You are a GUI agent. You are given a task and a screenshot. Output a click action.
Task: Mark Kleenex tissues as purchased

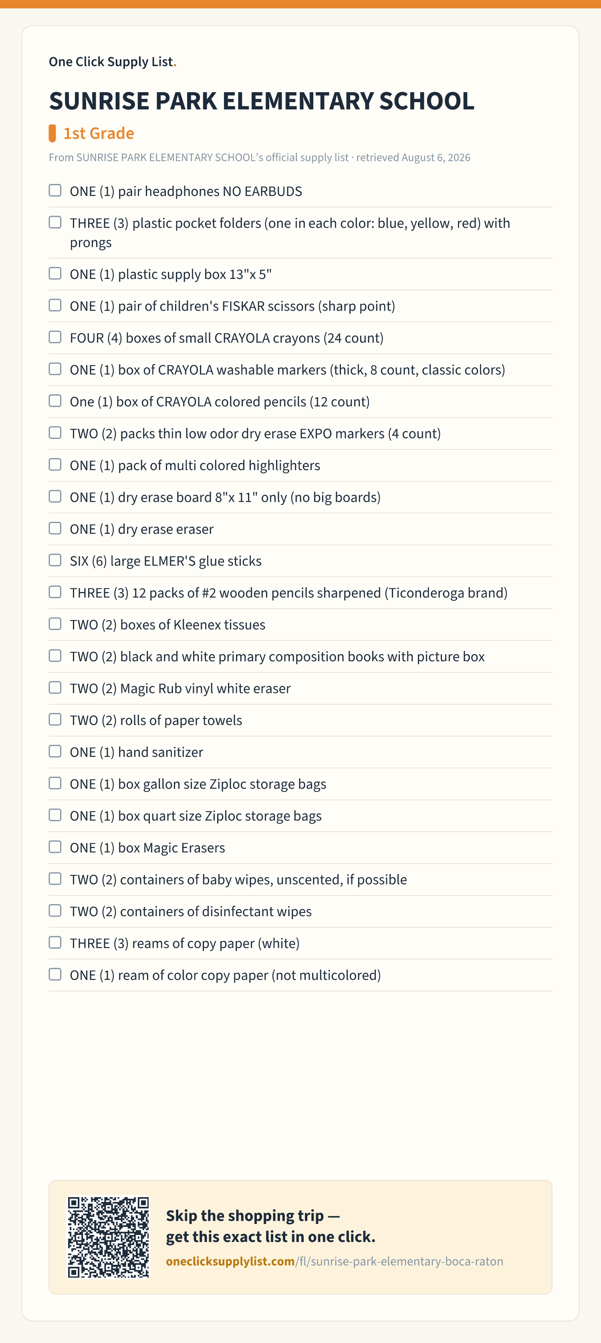[55, 624]
